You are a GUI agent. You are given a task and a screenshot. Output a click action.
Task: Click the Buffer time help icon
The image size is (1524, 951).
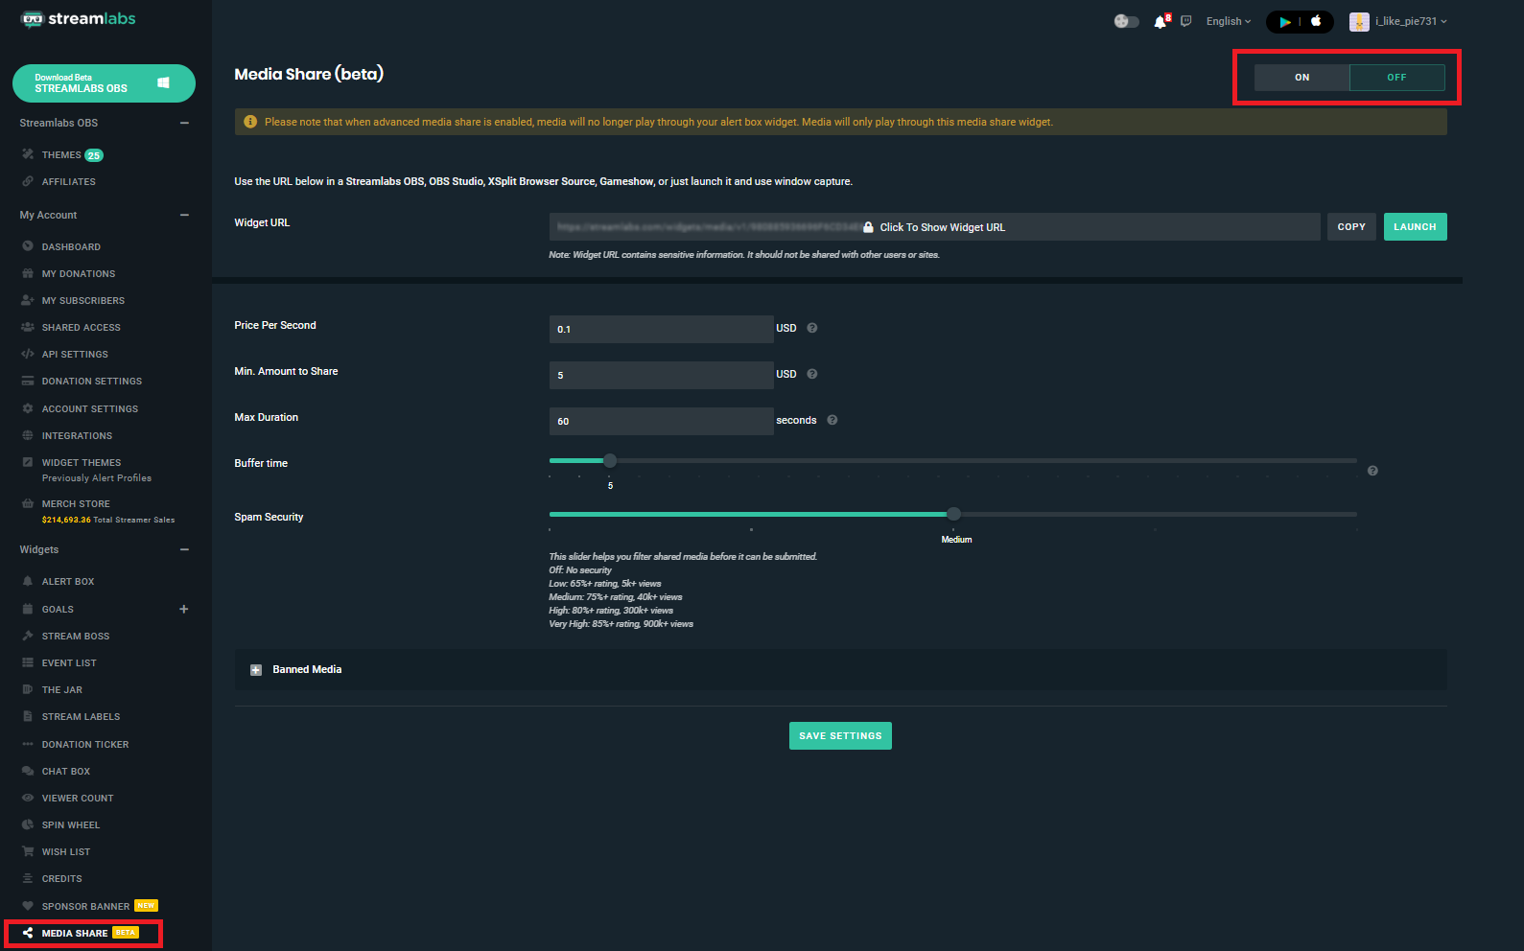click(x=1372, y=471)
